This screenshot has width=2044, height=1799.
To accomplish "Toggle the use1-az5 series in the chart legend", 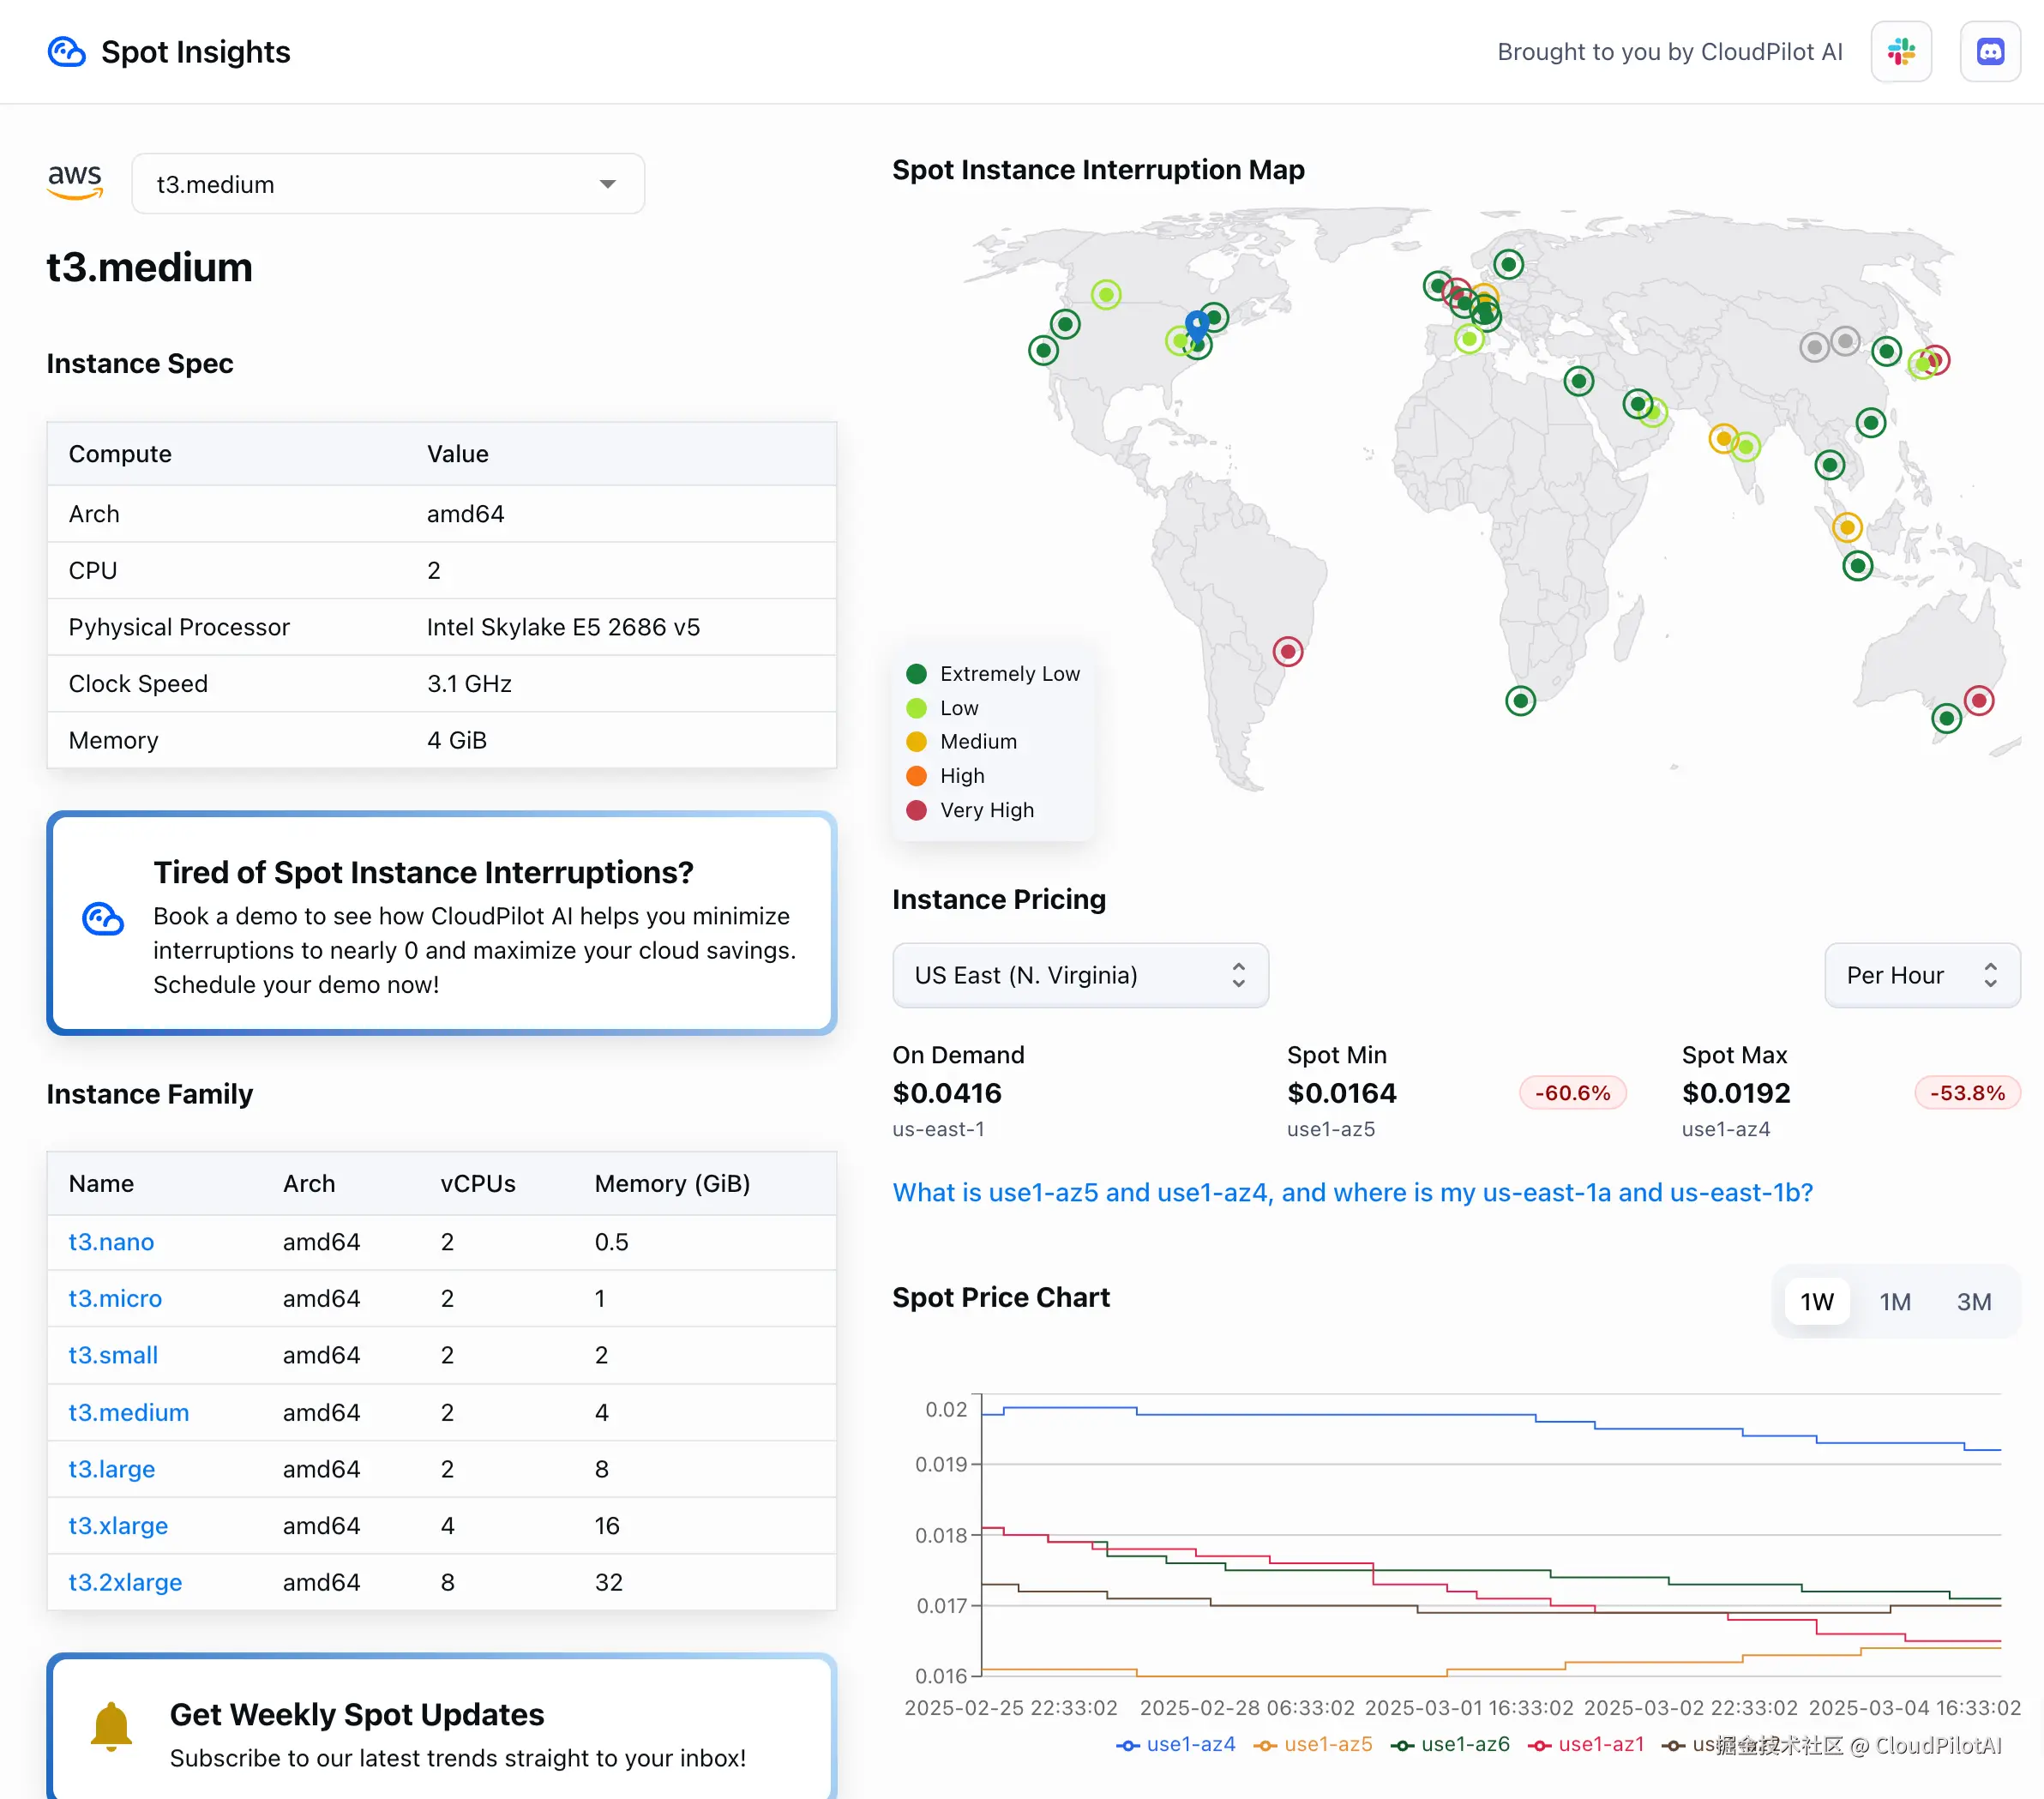I will click(1312, 1744).
